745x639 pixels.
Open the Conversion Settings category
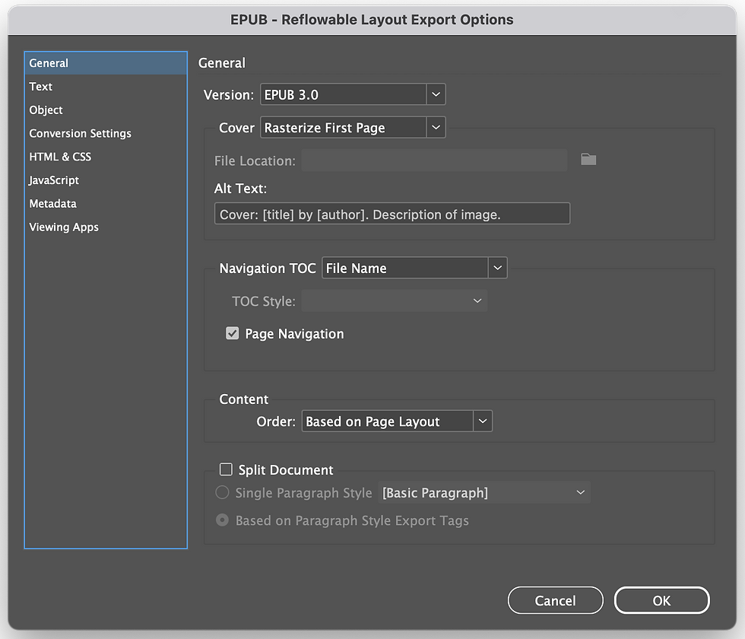coord(106,133)
